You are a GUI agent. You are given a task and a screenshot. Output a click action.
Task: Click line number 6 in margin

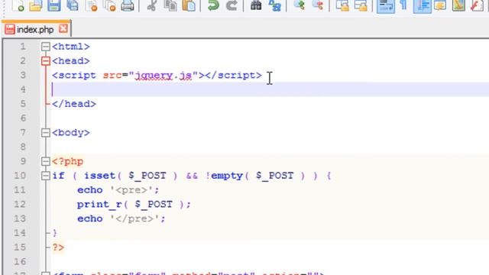[23, 118]
